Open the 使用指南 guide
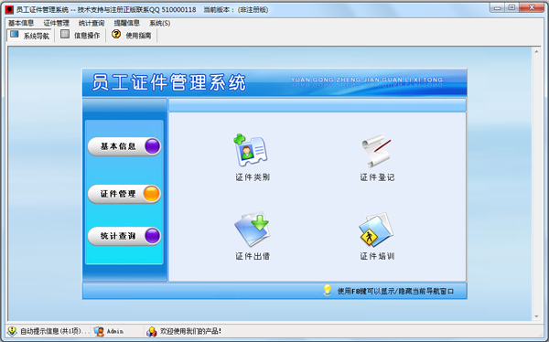 coord(132,36)
